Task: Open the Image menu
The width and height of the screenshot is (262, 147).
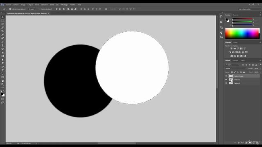Action: (23, 5)
